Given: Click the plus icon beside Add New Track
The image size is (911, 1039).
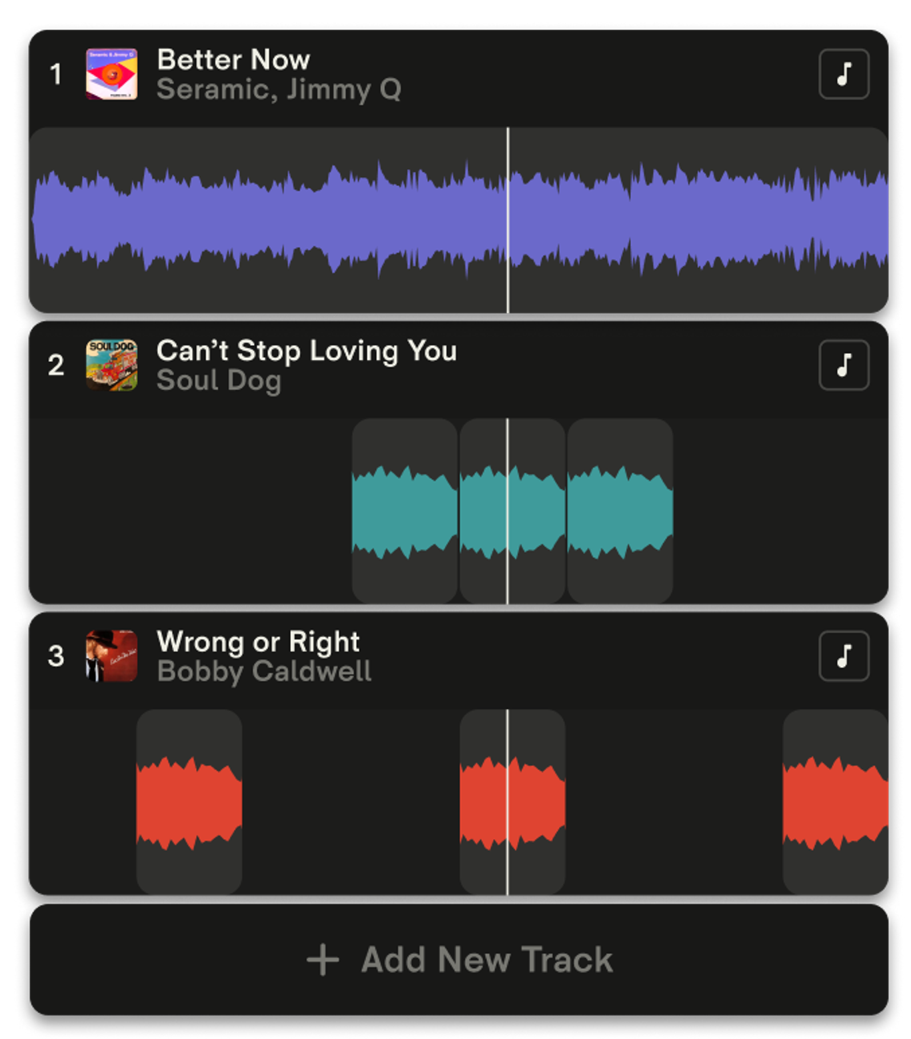Looking at the screenshot, I should (x=323, y=960).
